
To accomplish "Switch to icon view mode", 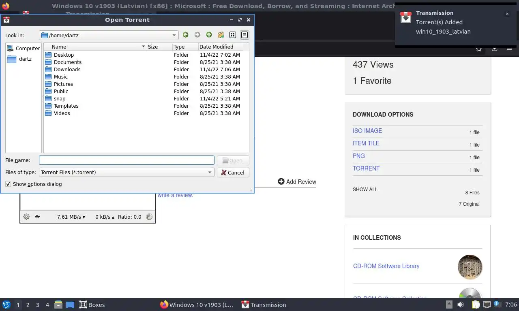I will [233, 35].
